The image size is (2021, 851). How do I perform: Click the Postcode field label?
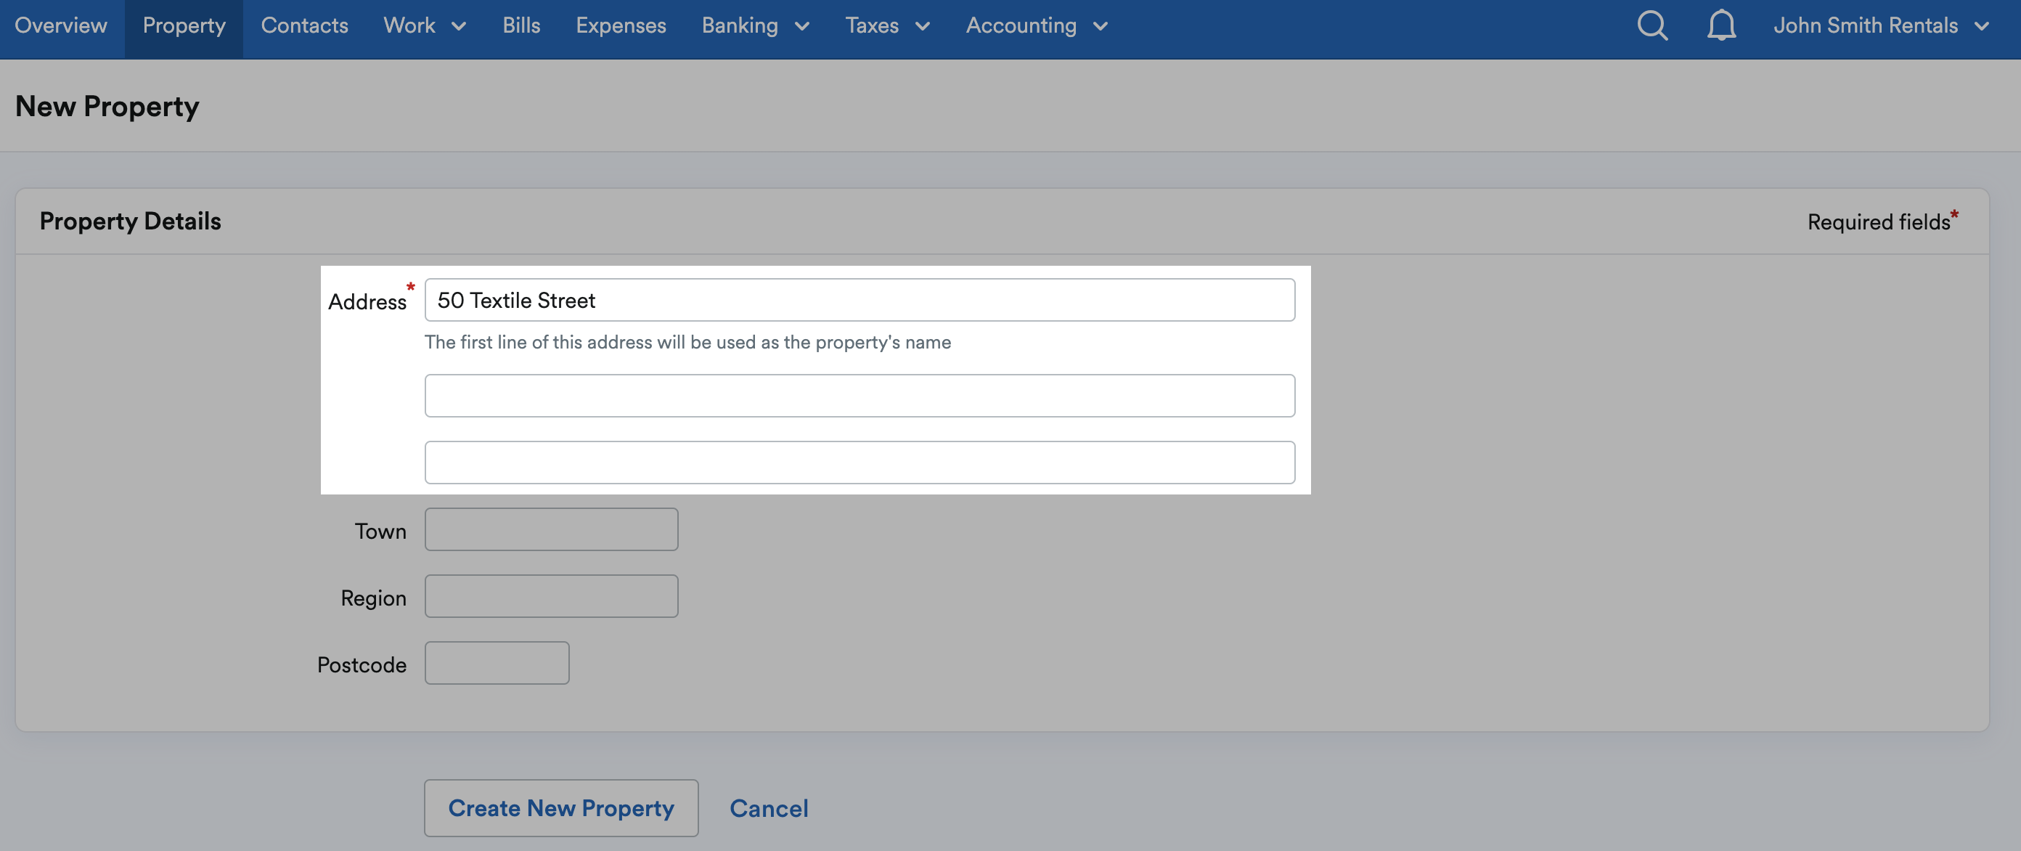[362, 665]
